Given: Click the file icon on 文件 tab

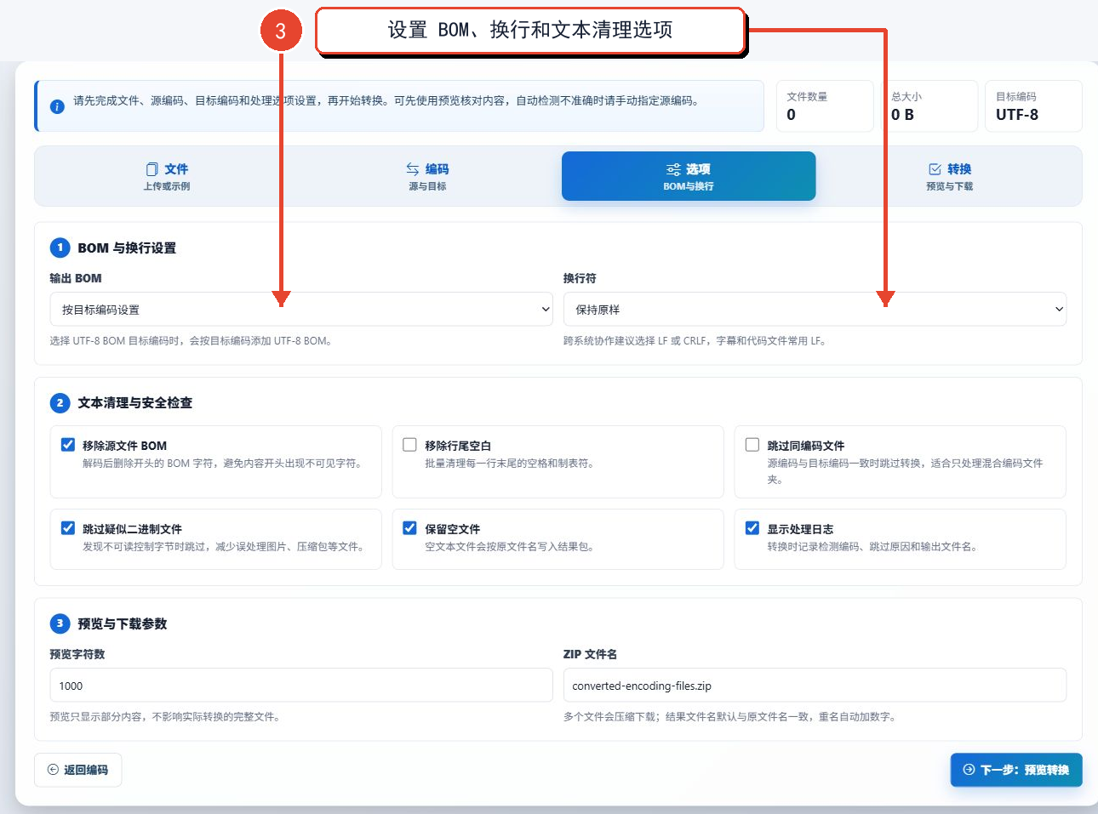Looking at the screenshot, I should [152, 169].
